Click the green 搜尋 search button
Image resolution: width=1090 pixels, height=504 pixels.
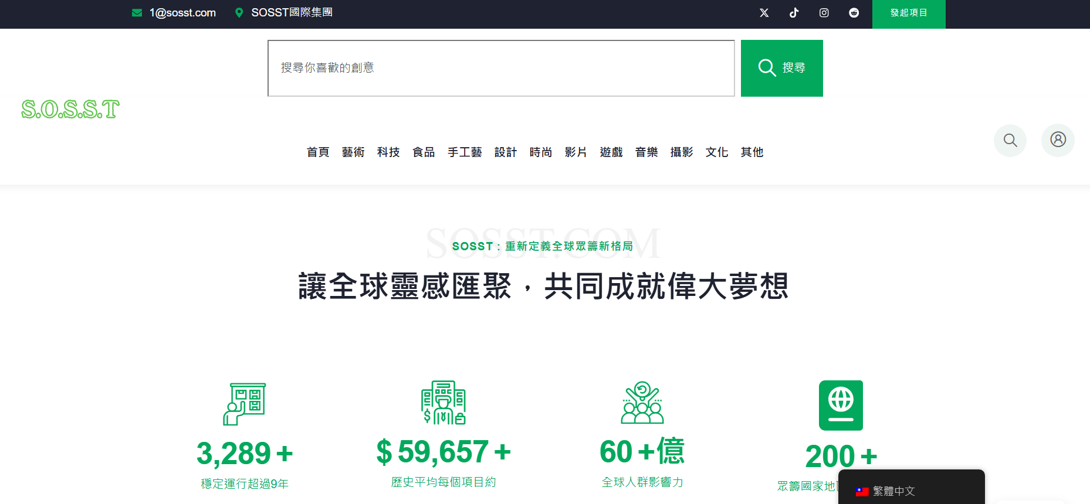coord(781,68)
